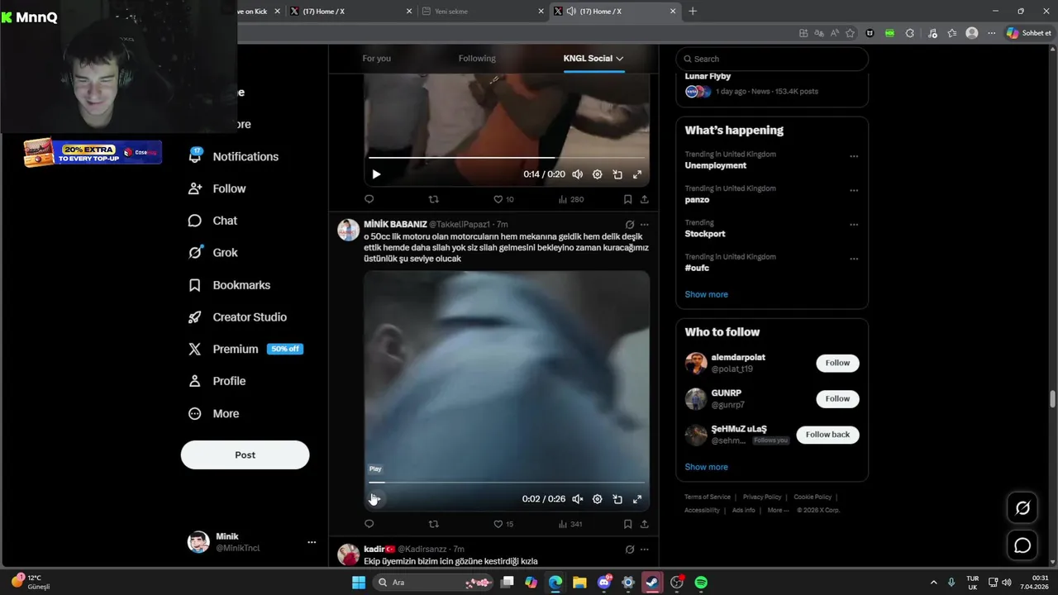View analytics showing 341 views
The height and width of the screenshot is (595, 1058).
[570, 524]
